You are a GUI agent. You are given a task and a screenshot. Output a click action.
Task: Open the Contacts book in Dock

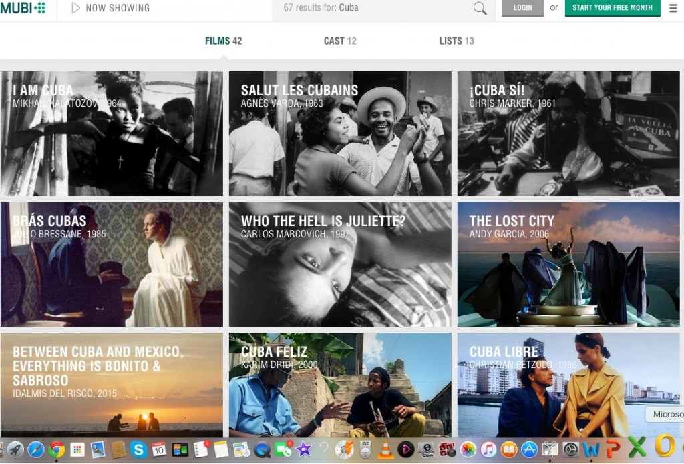pos(118,449)
